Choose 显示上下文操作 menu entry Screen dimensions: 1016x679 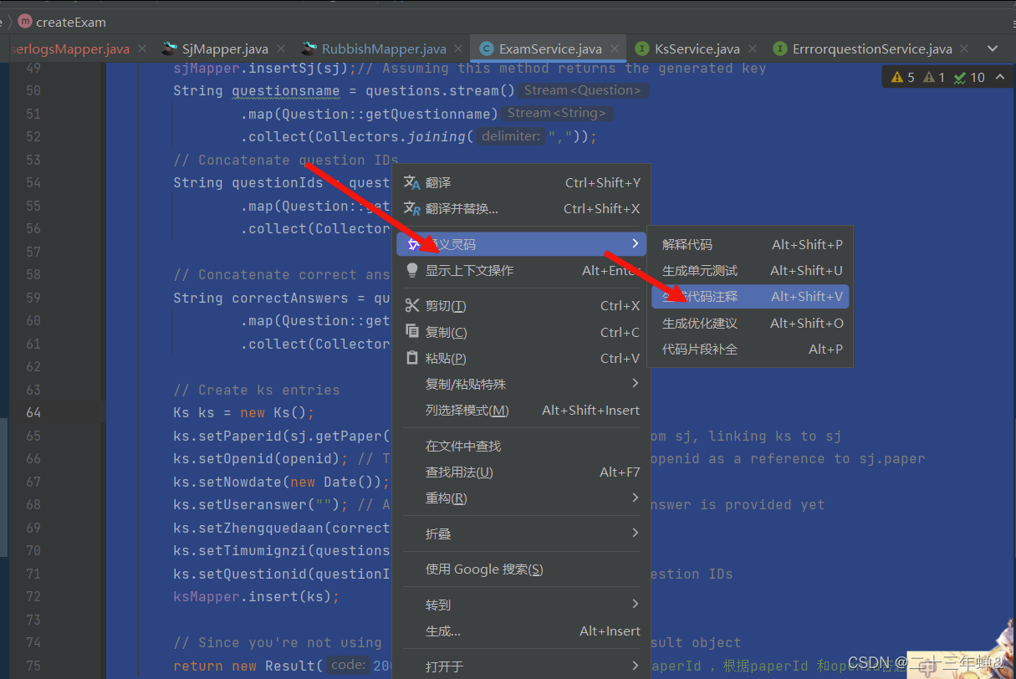(522, 270)
